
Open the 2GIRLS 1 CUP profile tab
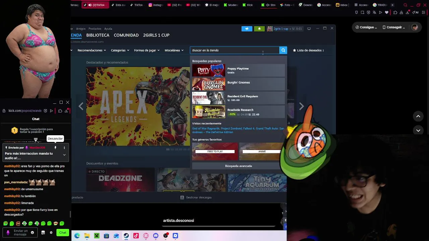point(156,35)
